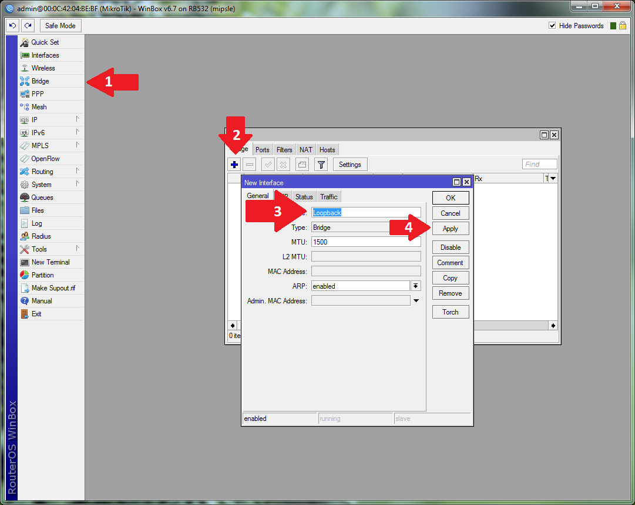Switch to the Hosts tab
Viewport: 635px width, 505px height.
click(327, 149)
